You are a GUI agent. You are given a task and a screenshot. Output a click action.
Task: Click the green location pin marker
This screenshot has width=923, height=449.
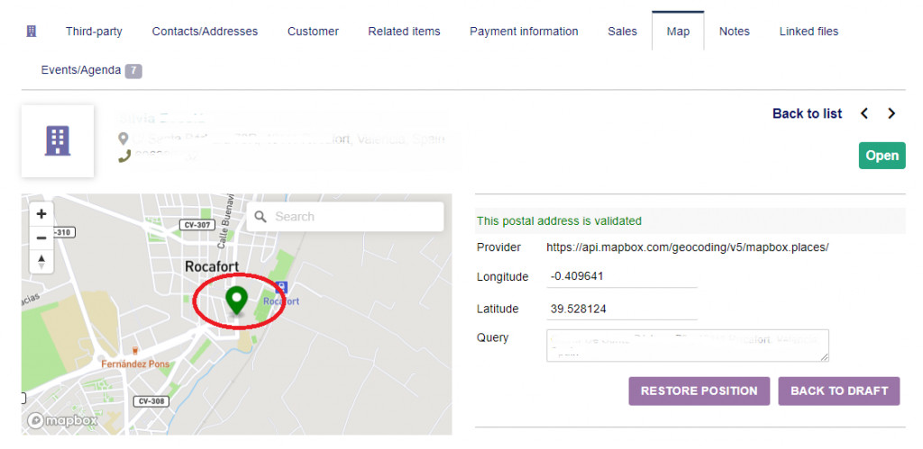point(237,300)
